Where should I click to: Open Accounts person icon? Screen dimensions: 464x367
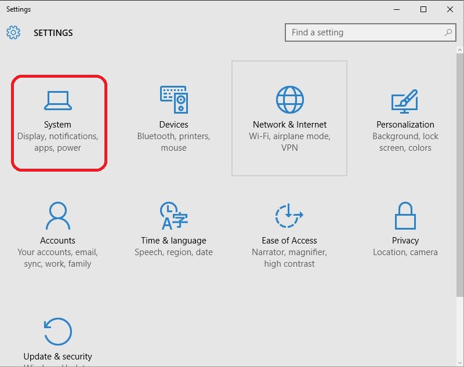[x=57, y=216]
